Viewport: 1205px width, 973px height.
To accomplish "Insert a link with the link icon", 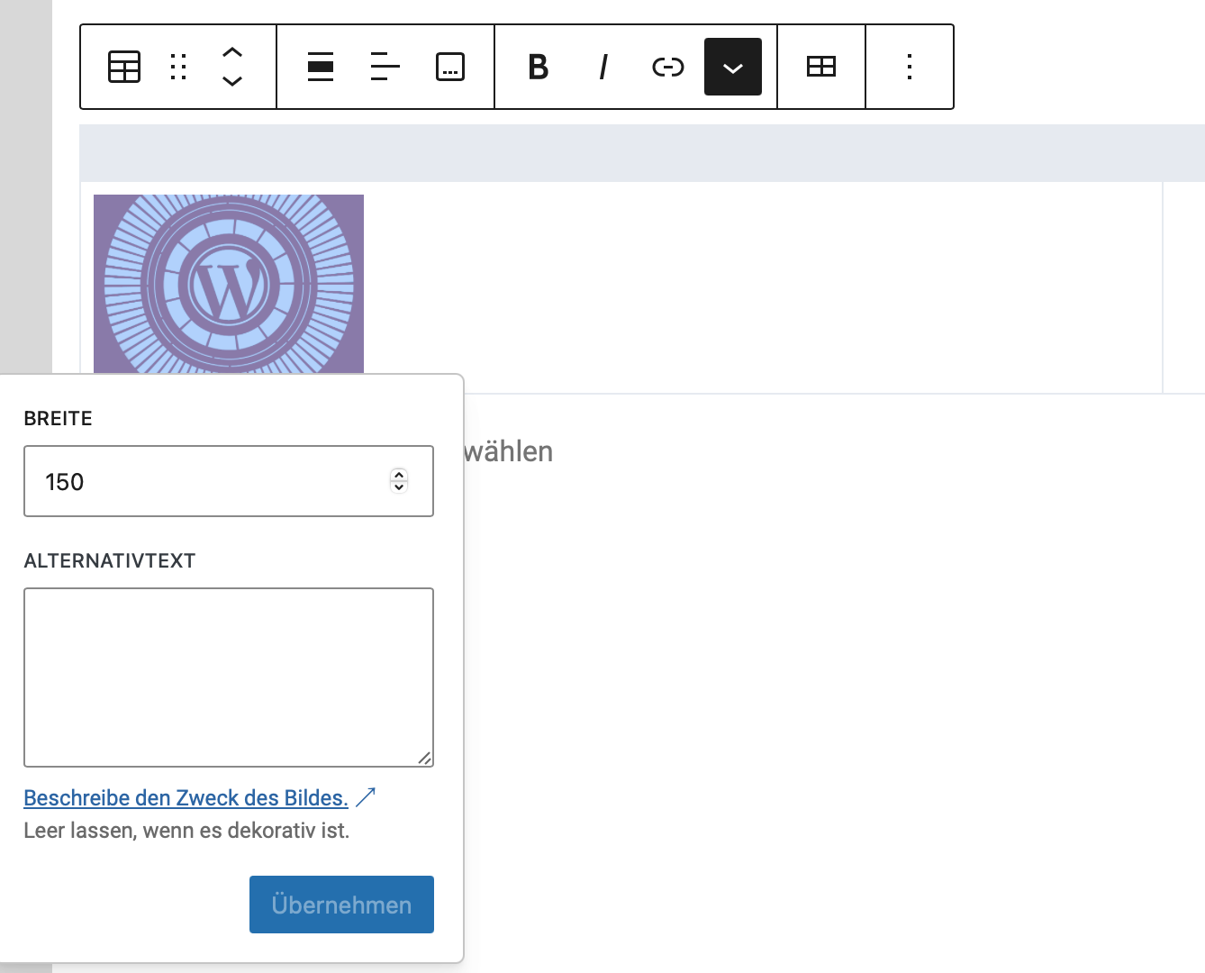I will pyautogui.click(x=668, y=67).
